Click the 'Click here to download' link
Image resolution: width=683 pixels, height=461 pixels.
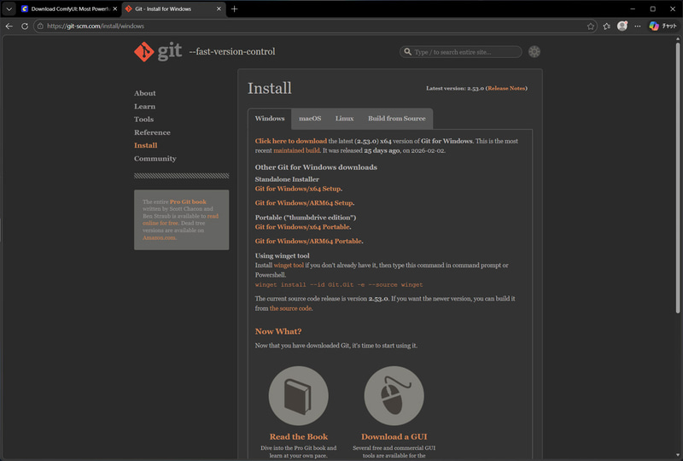click(291, 140)
